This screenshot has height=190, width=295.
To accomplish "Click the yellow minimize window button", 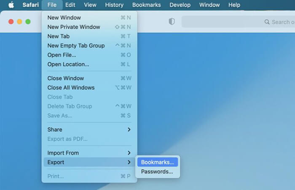I will pyautogui.click(x=19, y=22).
